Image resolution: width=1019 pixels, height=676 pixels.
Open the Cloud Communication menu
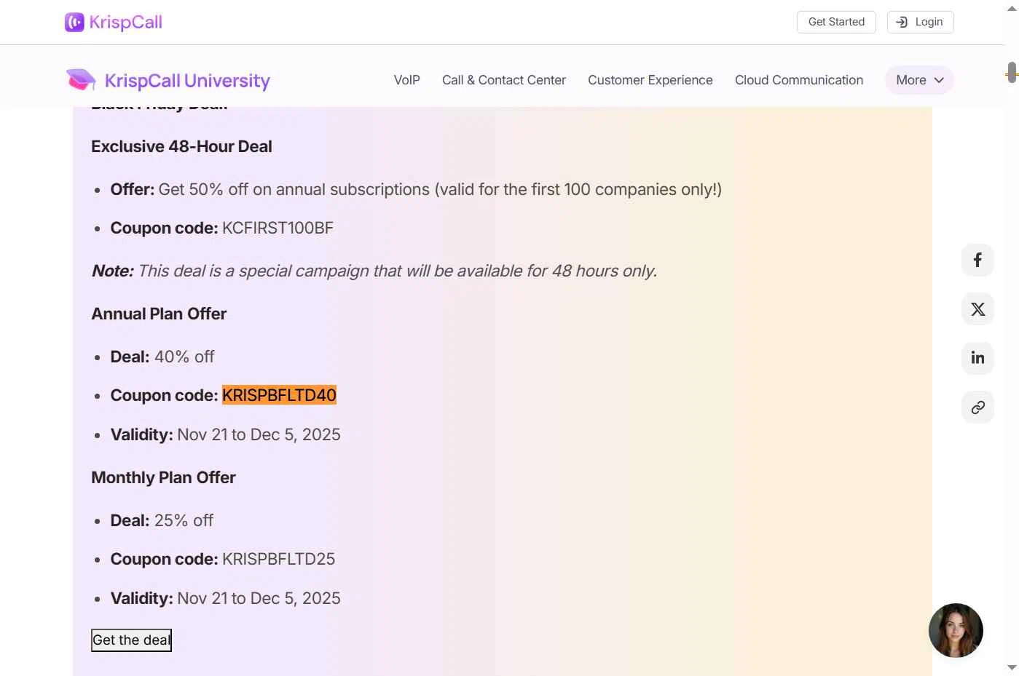(799, 80)
